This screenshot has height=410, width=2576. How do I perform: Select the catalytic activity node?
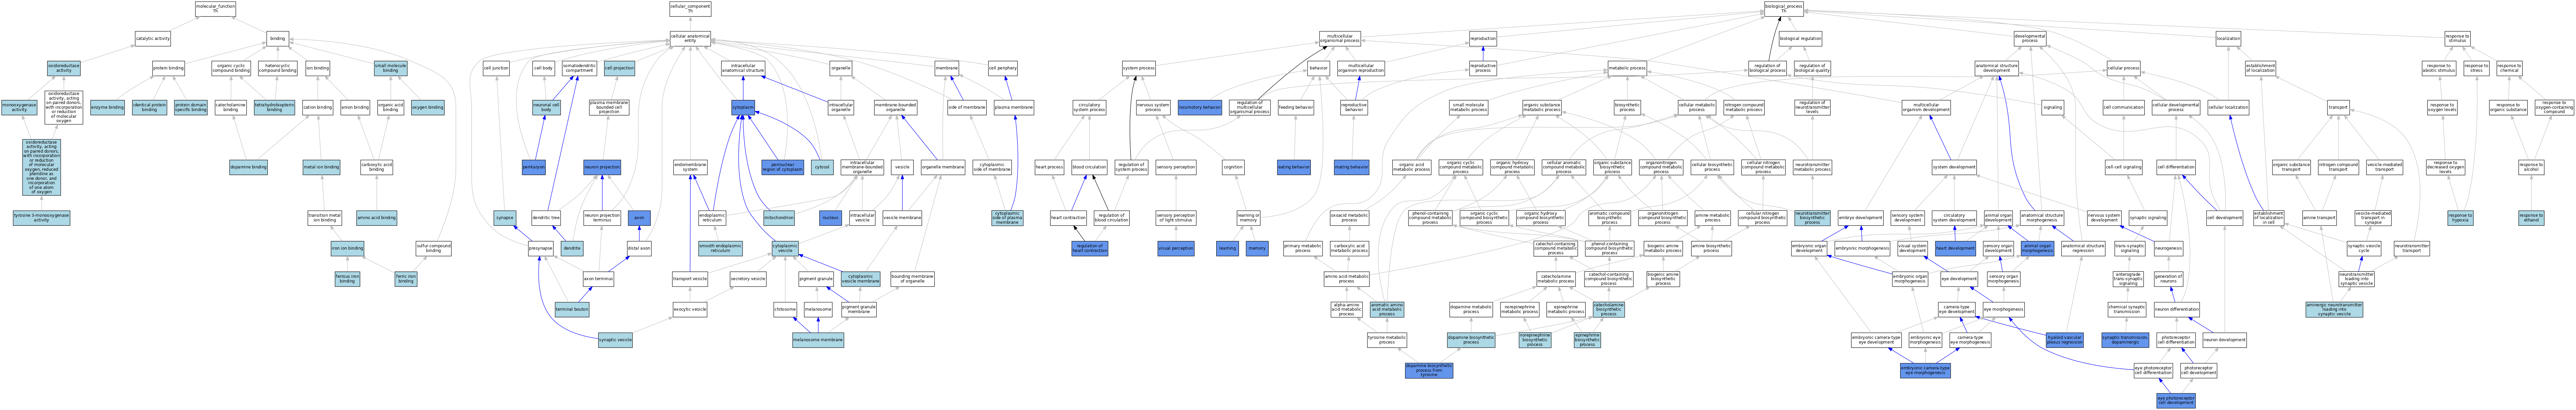pyautogui.click(x=153, y=39)
